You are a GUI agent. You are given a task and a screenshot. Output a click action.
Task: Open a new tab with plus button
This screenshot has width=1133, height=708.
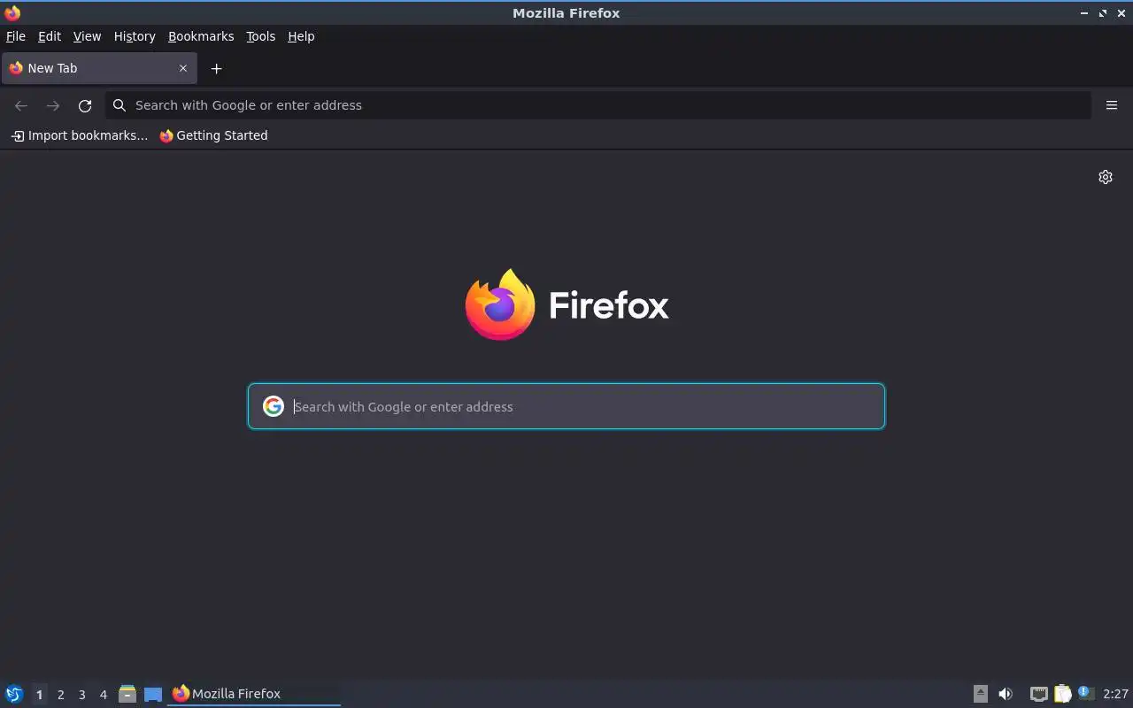216,68
